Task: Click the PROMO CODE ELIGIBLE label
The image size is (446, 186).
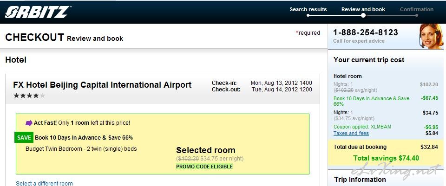Action: pos(204,167)
